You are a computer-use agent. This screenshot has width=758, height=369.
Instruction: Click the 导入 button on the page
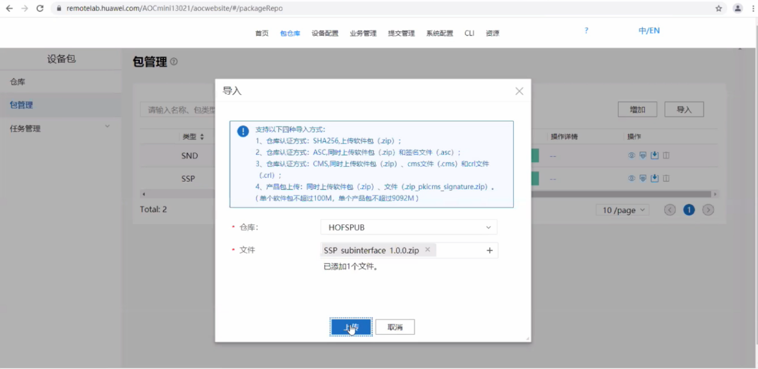coord(684,109)
